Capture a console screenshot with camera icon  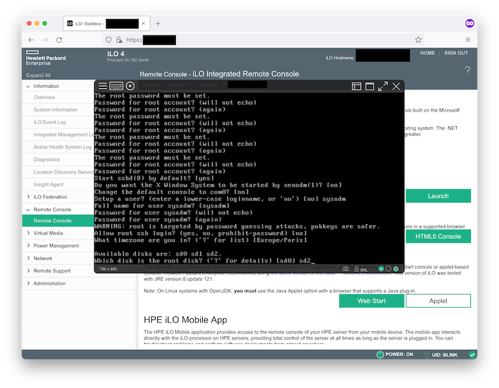[x=346, y=269]
